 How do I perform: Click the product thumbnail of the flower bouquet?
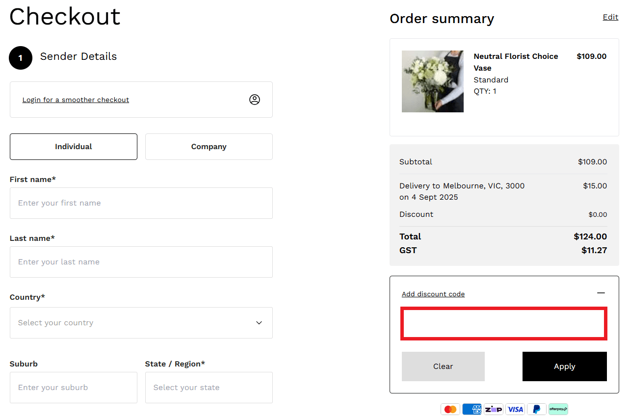coord(433,81)
